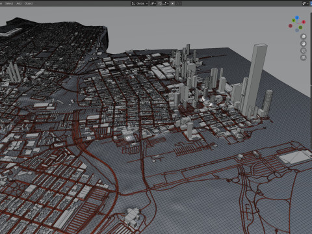Open viewport selectability and gizmo dropdown

(305, 3)
